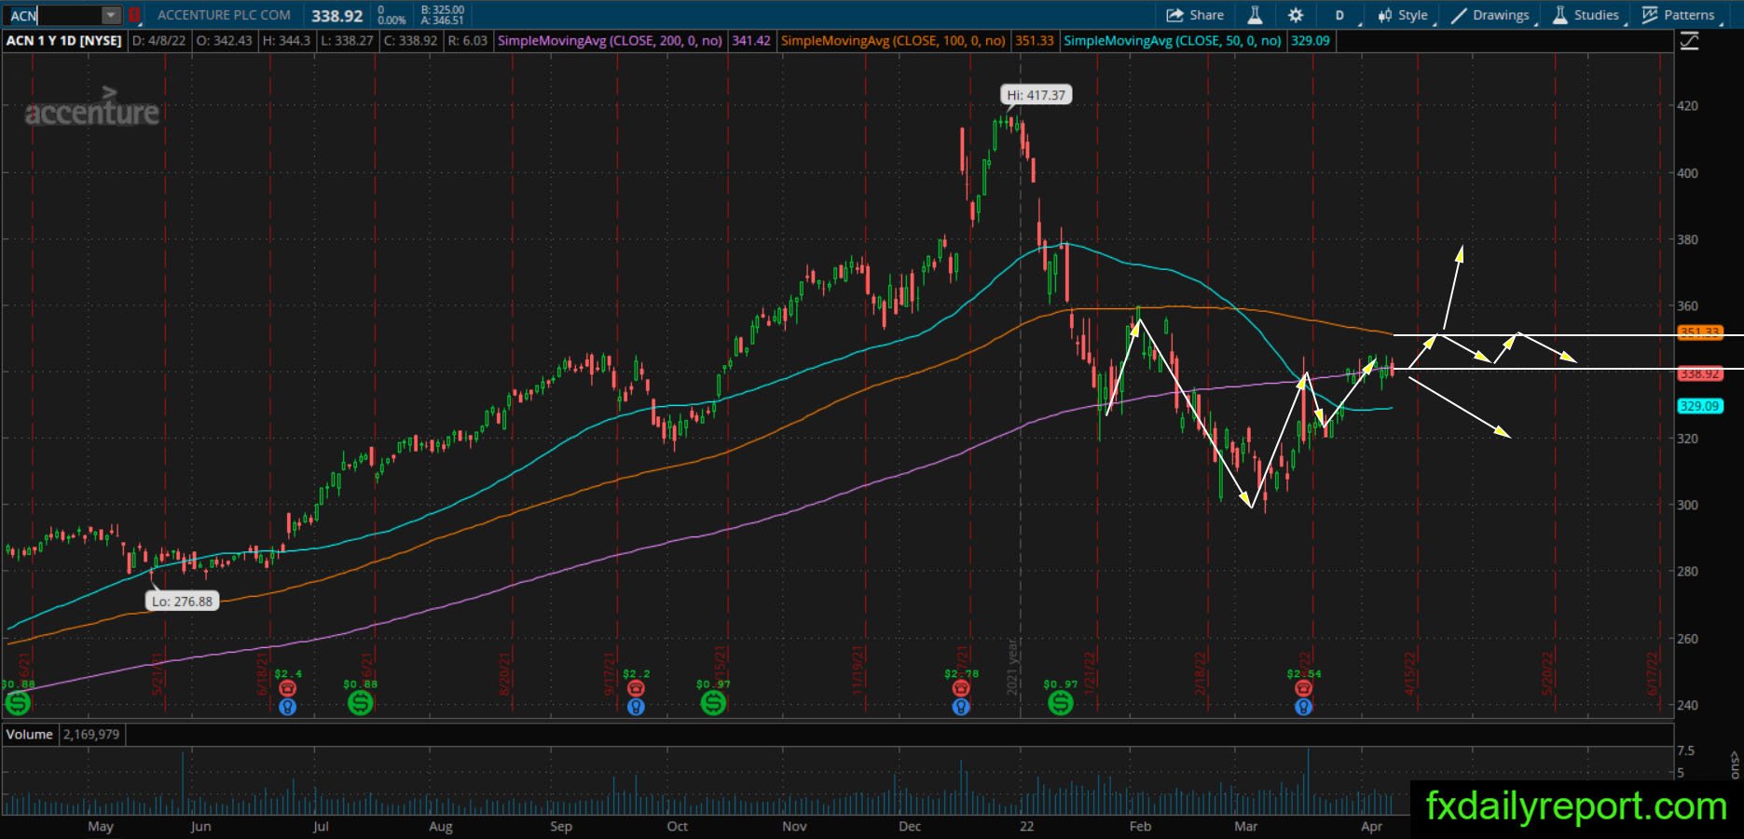Click the red 338.92 price axis tag
The image size is (1744, 839).
point(1699,373)
